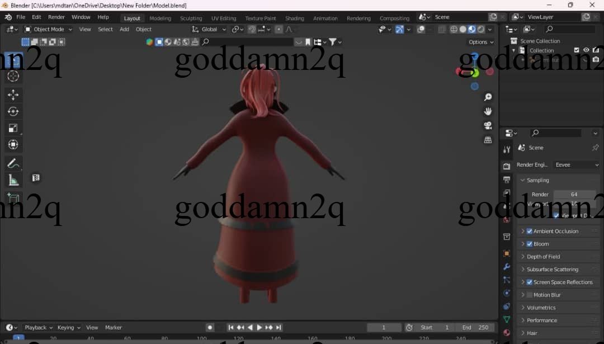Open the Material properties sphere icon
604x344 pixels.
coord(507,332)
